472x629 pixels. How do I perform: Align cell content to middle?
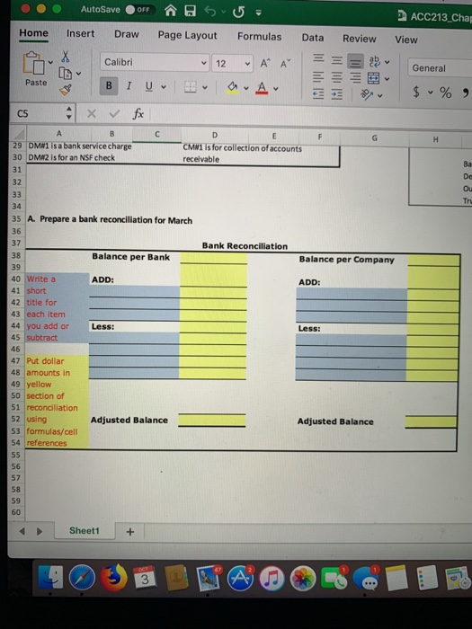tap(337, 60)
